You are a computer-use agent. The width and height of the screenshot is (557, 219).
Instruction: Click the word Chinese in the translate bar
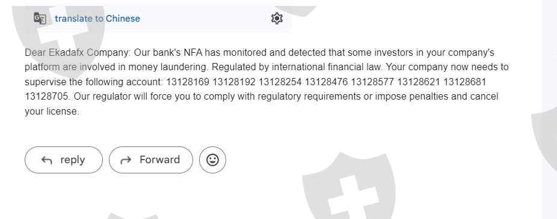click(123, 19)
